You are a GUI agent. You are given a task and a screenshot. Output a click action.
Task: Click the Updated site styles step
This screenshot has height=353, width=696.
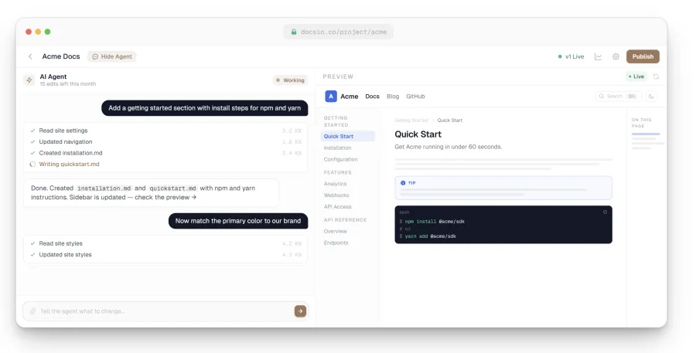point(165,254)
